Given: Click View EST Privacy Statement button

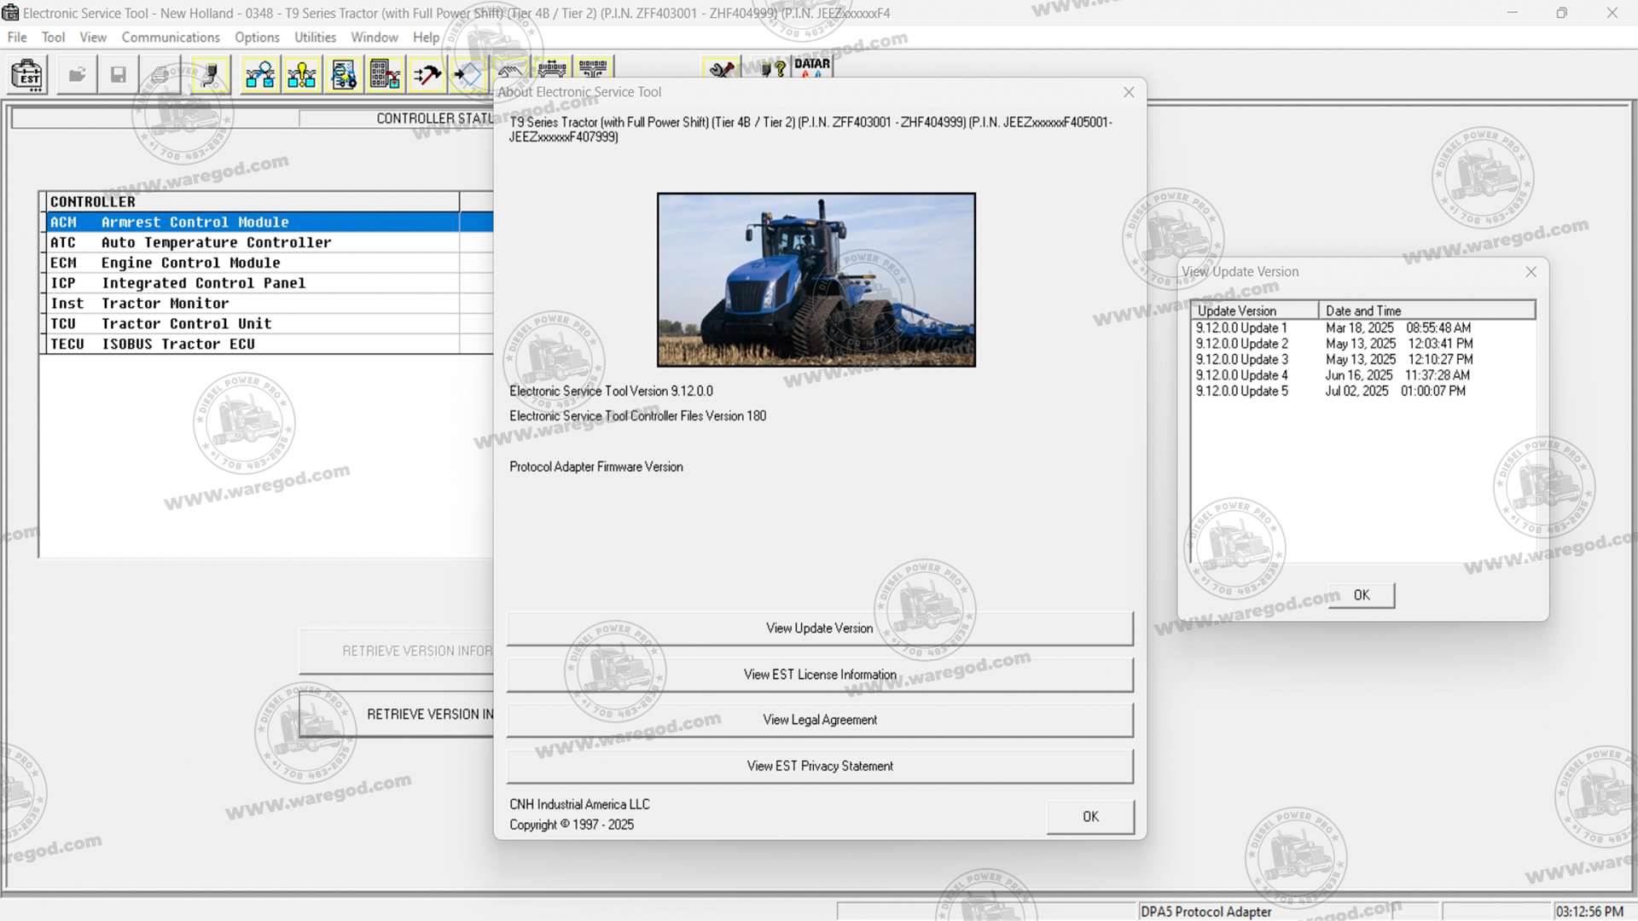Looking at the screenshot, I should [x=819, y=766].
